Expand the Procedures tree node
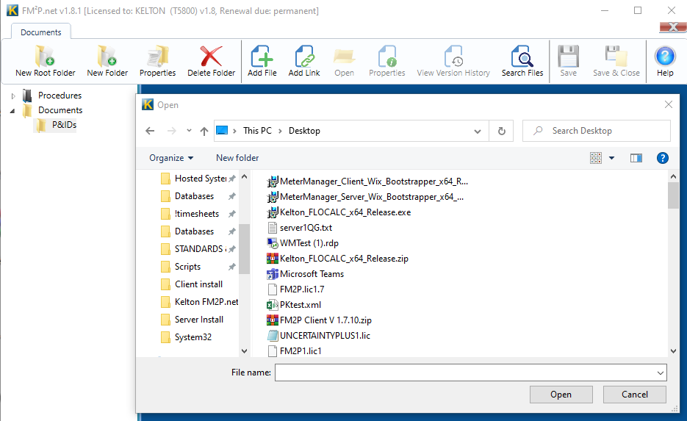The image size is (687, 421). point(13,96)
